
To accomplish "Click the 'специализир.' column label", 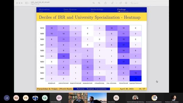I will 100,83.
